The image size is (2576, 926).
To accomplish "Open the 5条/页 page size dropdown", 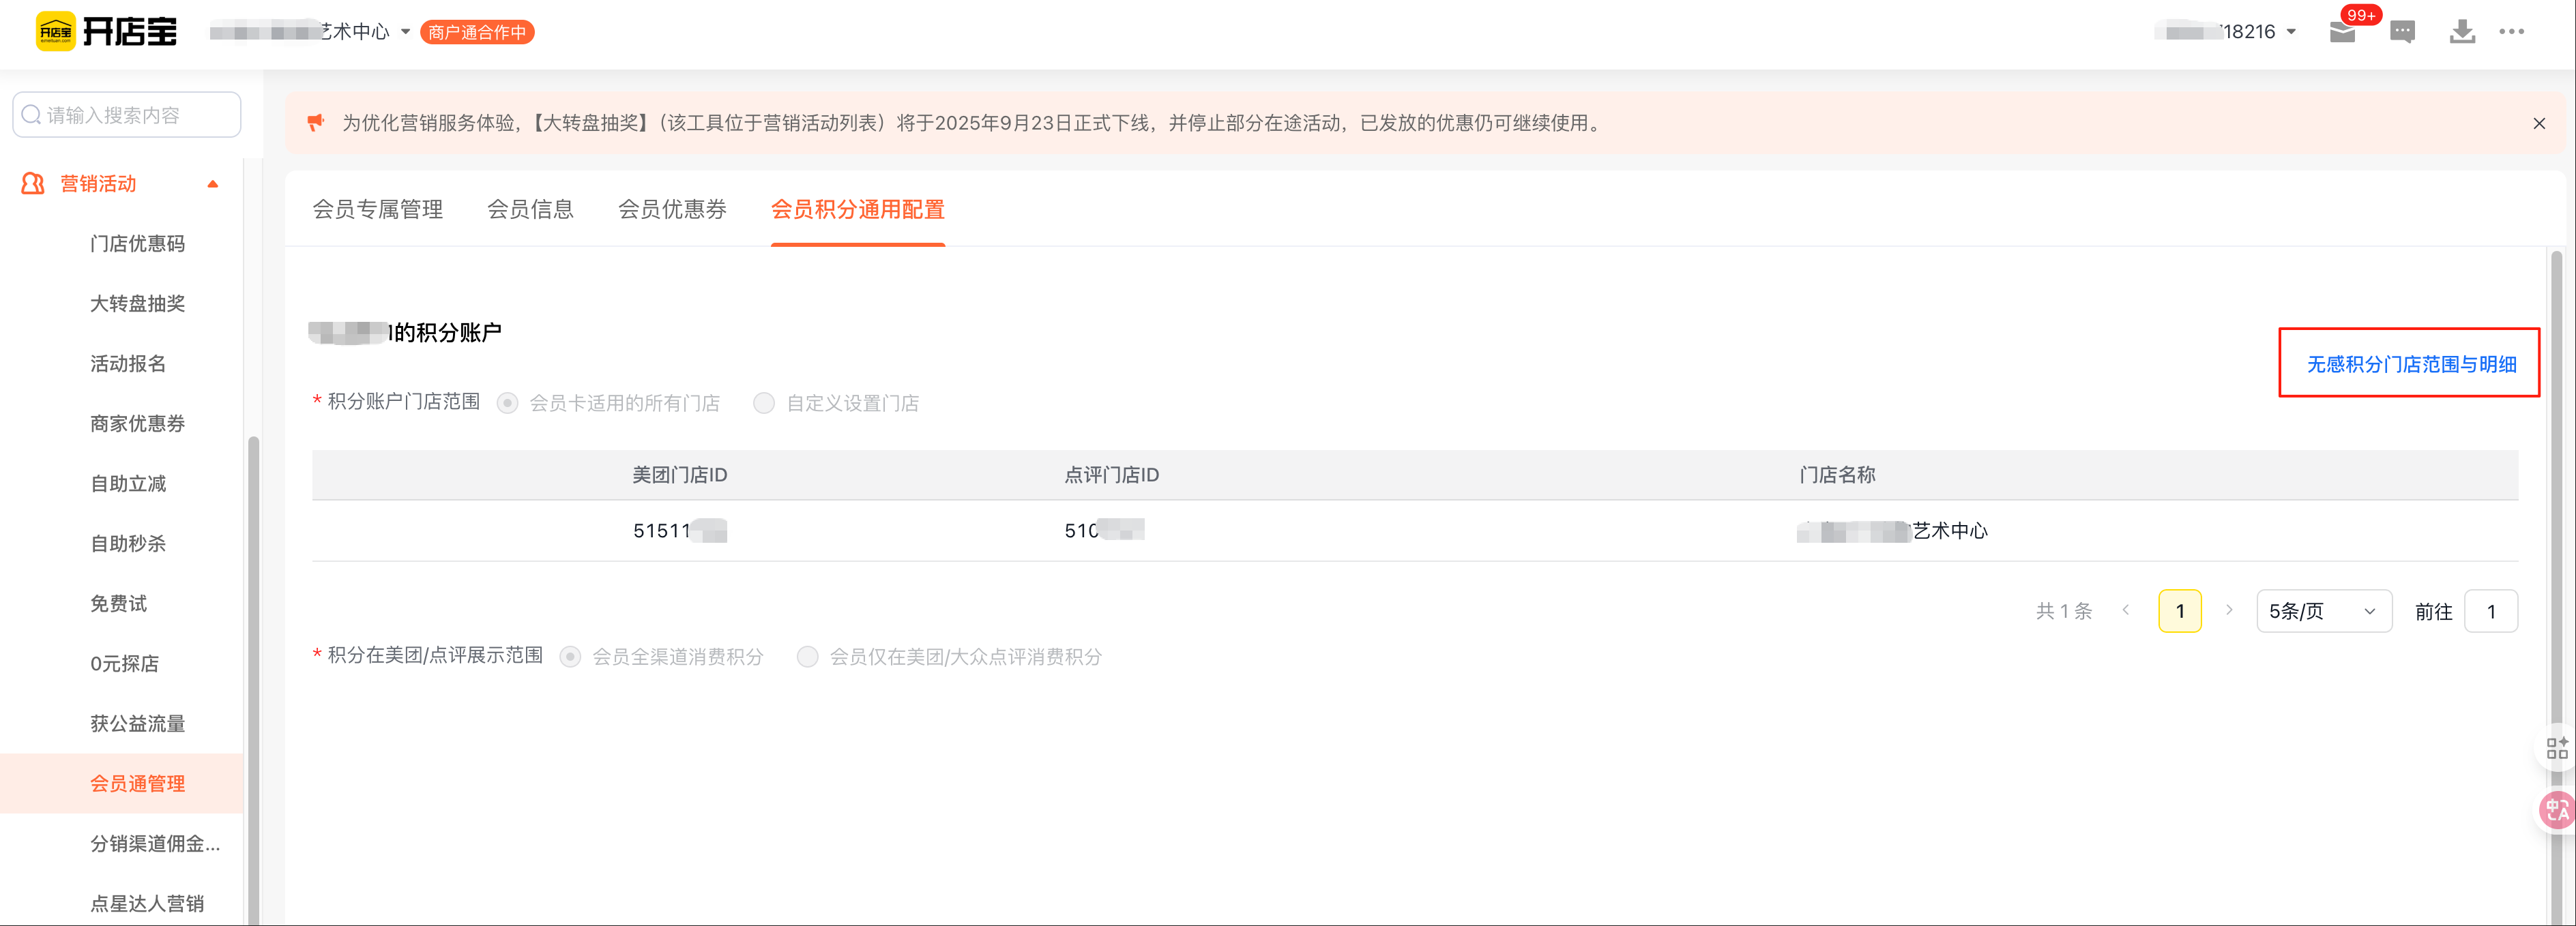I will tap(2323, 611).
